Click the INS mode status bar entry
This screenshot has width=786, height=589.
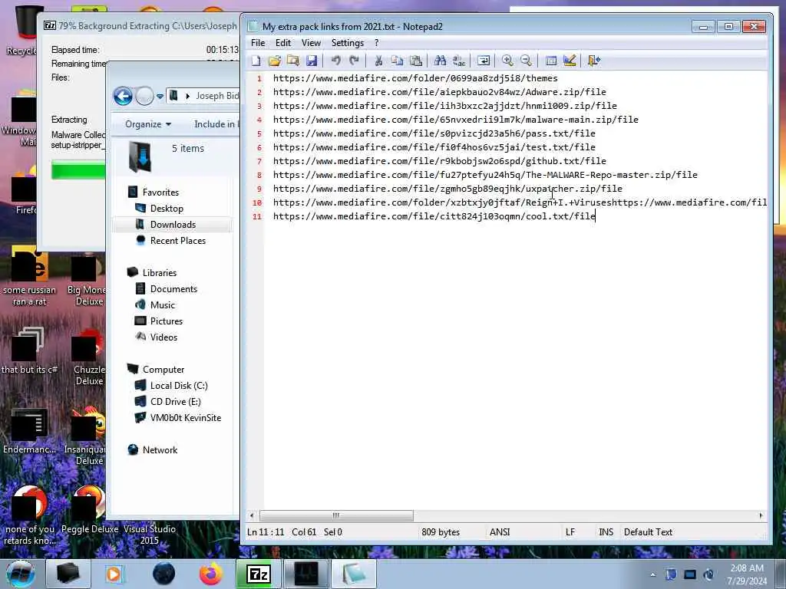click(606, 532)
